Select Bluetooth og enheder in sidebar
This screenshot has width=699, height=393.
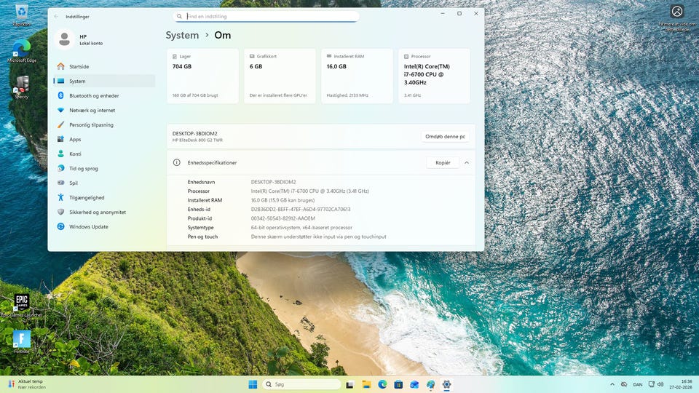[x=94, y=95]
